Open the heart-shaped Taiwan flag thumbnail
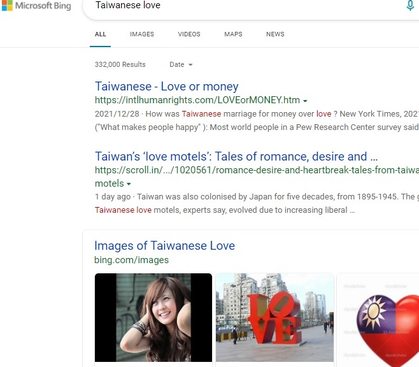Screen dimensions: 419x367 380,317
